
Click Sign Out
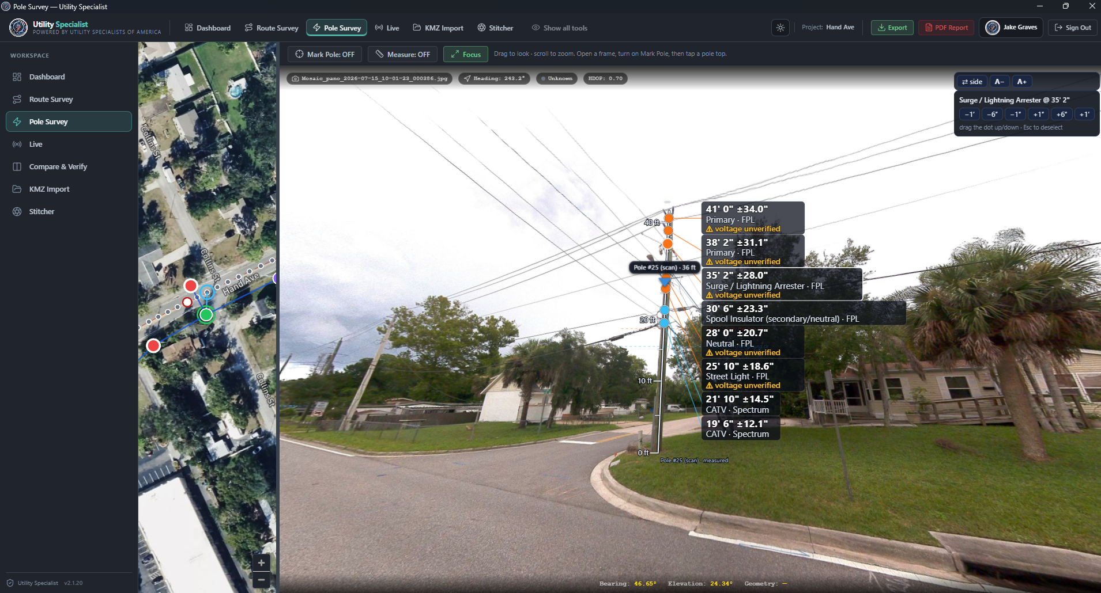point(1073,28)
